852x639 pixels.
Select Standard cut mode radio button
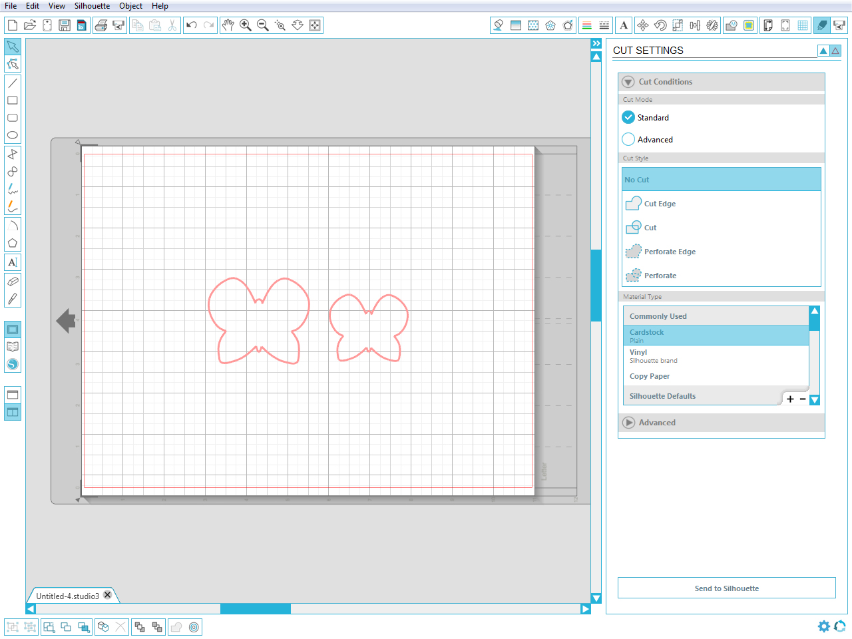628,117
